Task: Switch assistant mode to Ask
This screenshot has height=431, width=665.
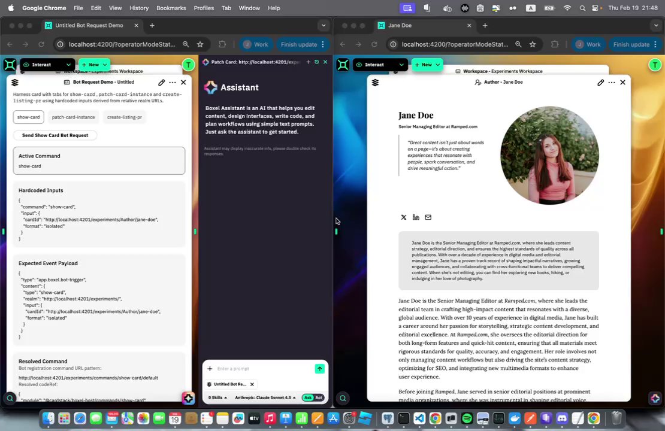Action: (308, 397)
